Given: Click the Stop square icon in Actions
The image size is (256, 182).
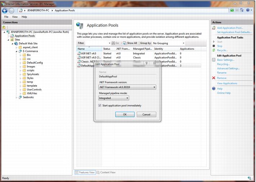Looking at the screenshot, I should click(x=214, y=46).
